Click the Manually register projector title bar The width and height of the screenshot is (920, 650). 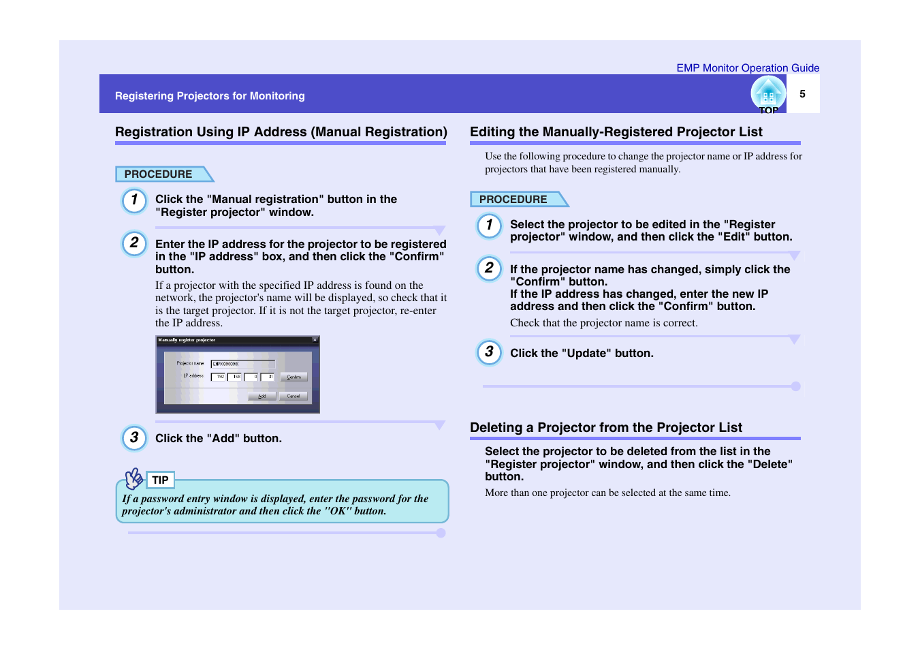click(x=238, y=339)
